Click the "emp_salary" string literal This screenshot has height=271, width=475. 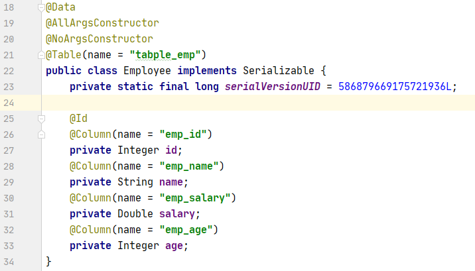point(195,198)
